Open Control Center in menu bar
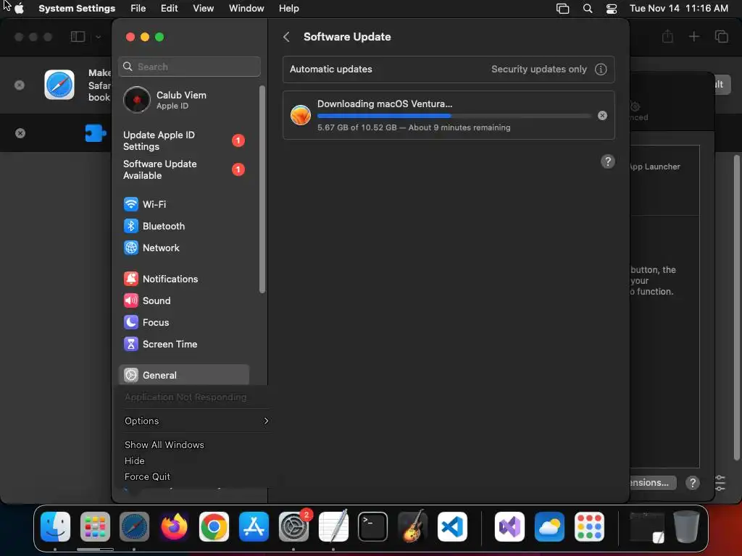Screen dimensions: 742x556 pos(612,9)
